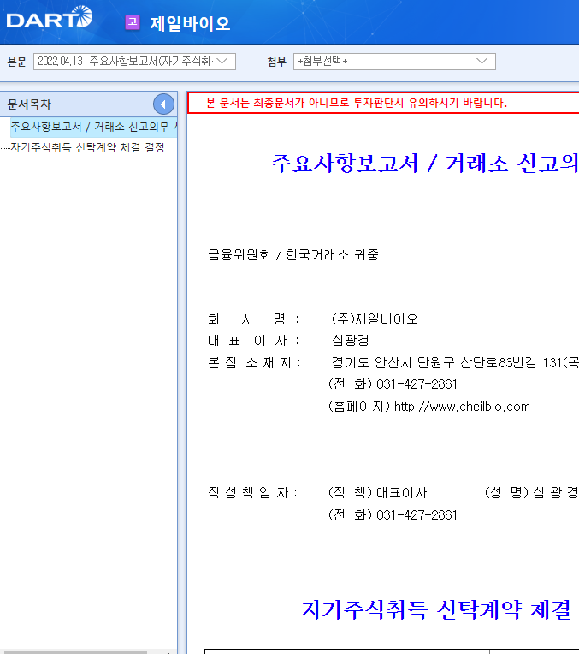Click the DART logo

50,17
